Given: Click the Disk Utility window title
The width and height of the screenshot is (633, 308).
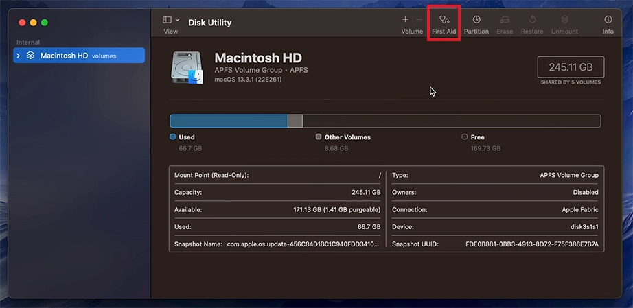Looking at the screenshot, I should 210,23.
